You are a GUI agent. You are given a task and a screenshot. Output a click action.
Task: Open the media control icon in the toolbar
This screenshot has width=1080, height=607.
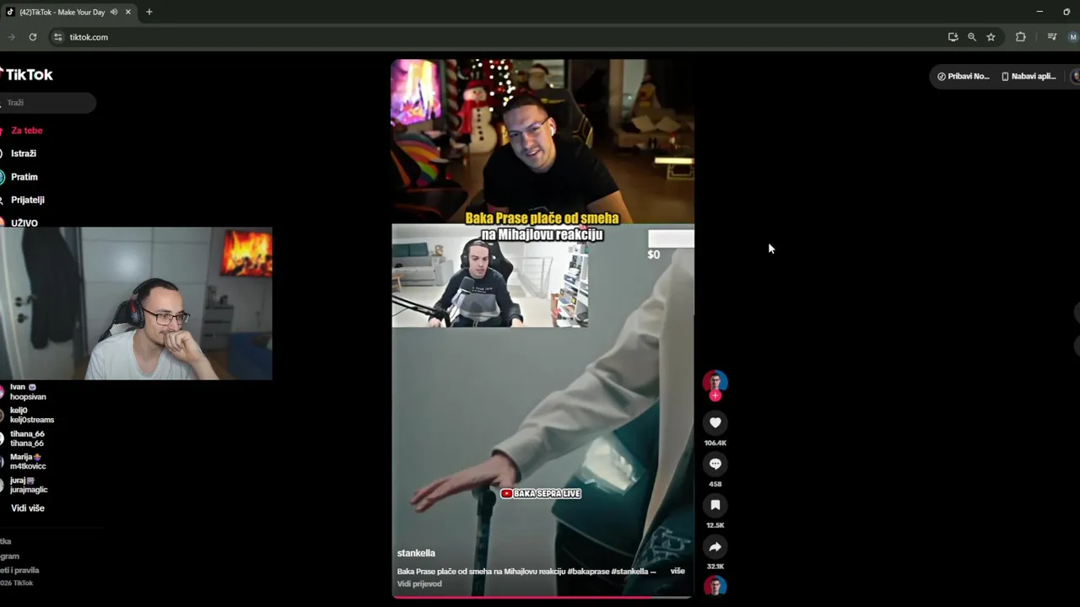pos(1051,37)
